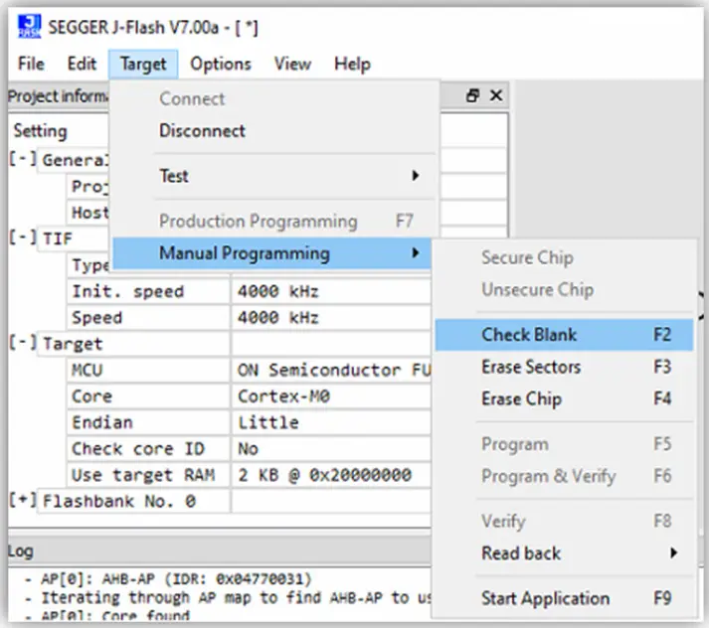The height and width of the screenshot is (628, 709).
Task: Collapse the General settings group
Action: click(23, 160)
